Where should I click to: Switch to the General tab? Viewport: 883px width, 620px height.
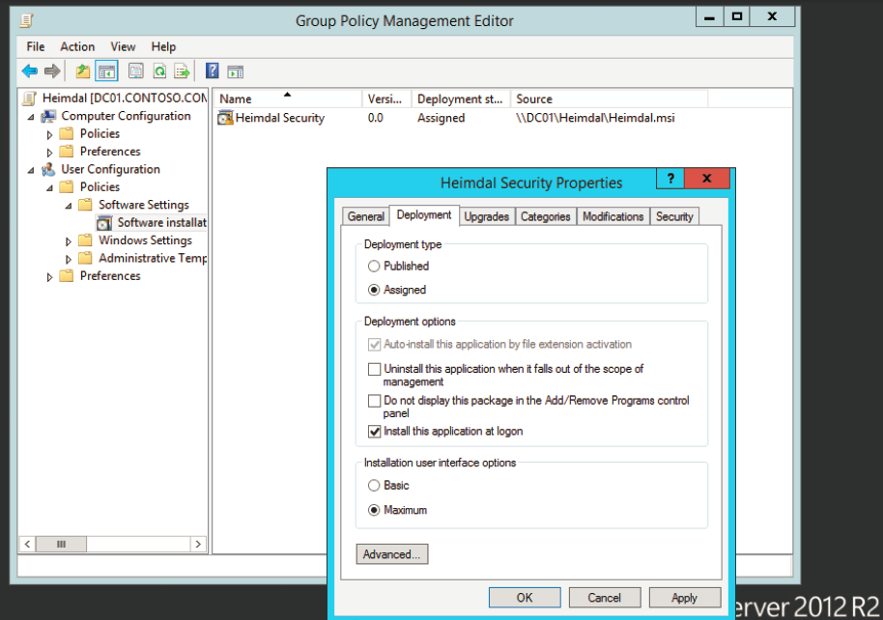pyautogui.click(x=366, y=216)
